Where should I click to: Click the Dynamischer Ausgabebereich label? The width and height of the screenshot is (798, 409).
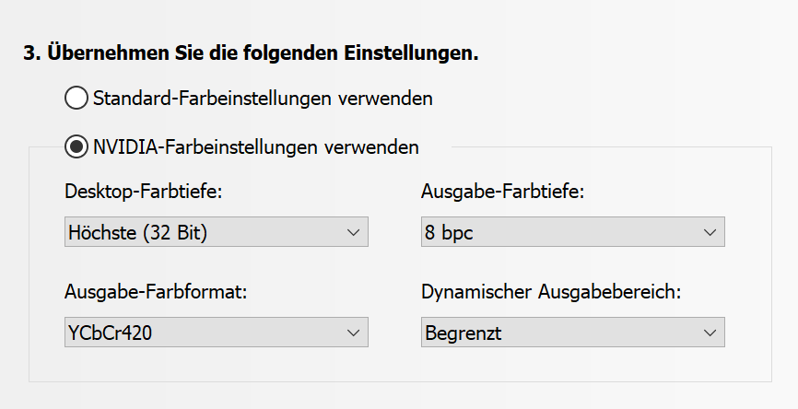[x=550, y=292]
